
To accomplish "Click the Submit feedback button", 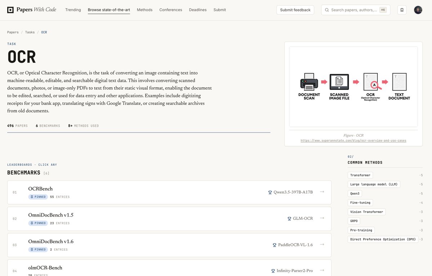I will click(x=295, y=10).
